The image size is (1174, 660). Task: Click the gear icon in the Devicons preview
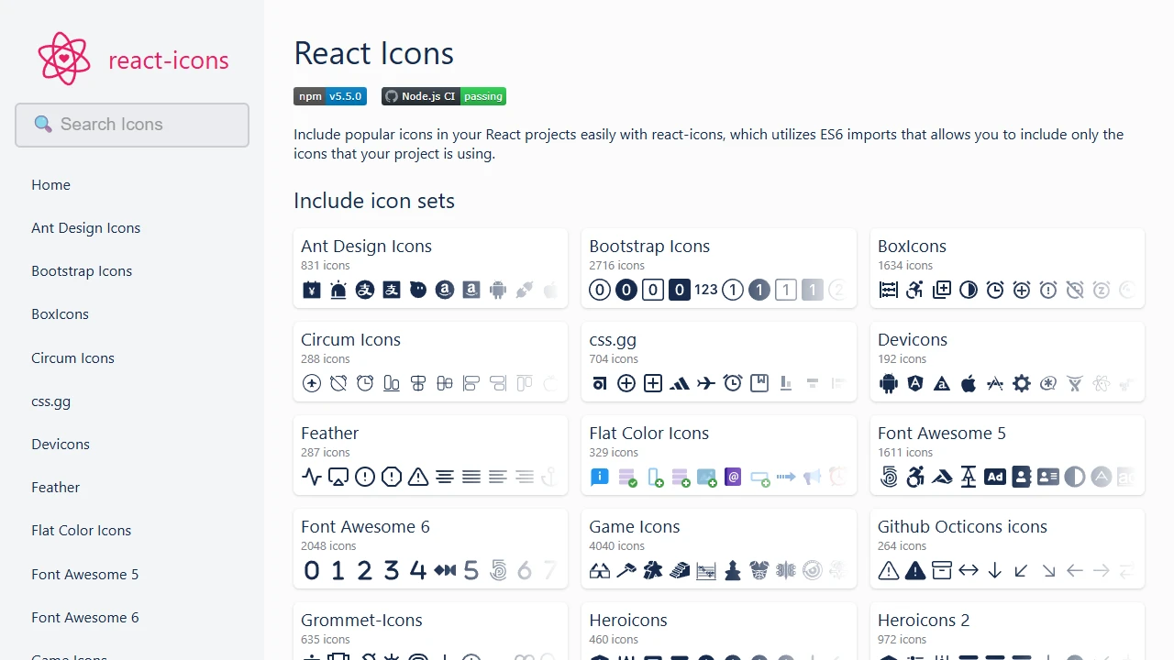[1021, 383]
